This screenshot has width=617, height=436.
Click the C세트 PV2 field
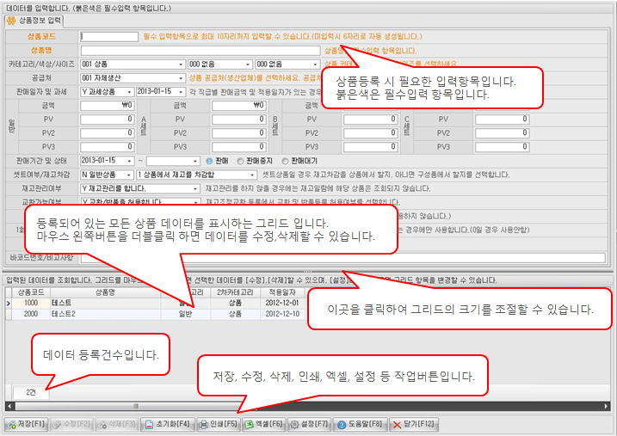click(x=502, y=133)
